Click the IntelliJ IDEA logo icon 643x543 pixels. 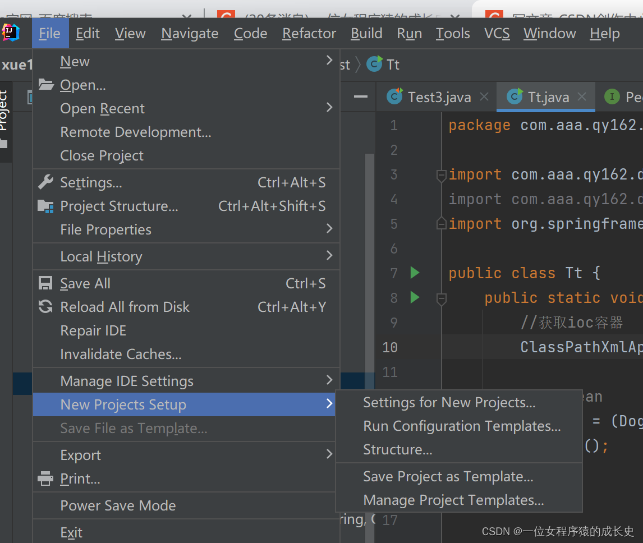pyautogui.click(x=11, y=33)
